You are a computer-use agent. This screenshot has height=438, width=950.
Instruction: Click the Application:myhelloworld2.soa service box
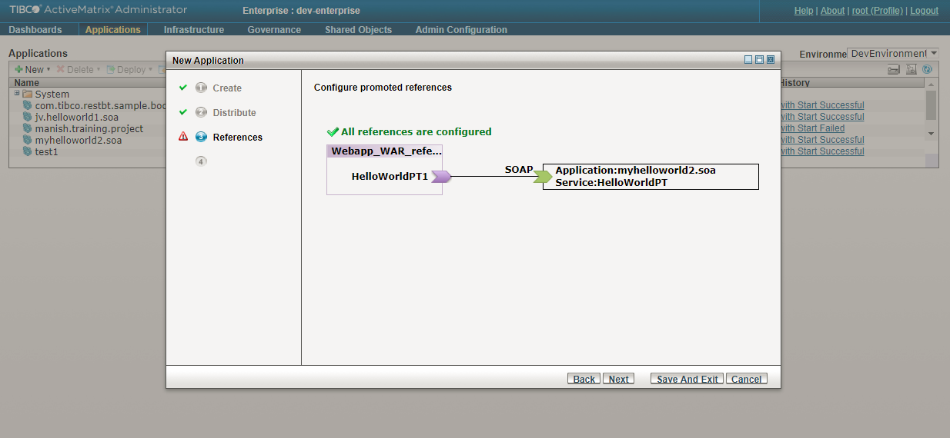tap(651, 176)
